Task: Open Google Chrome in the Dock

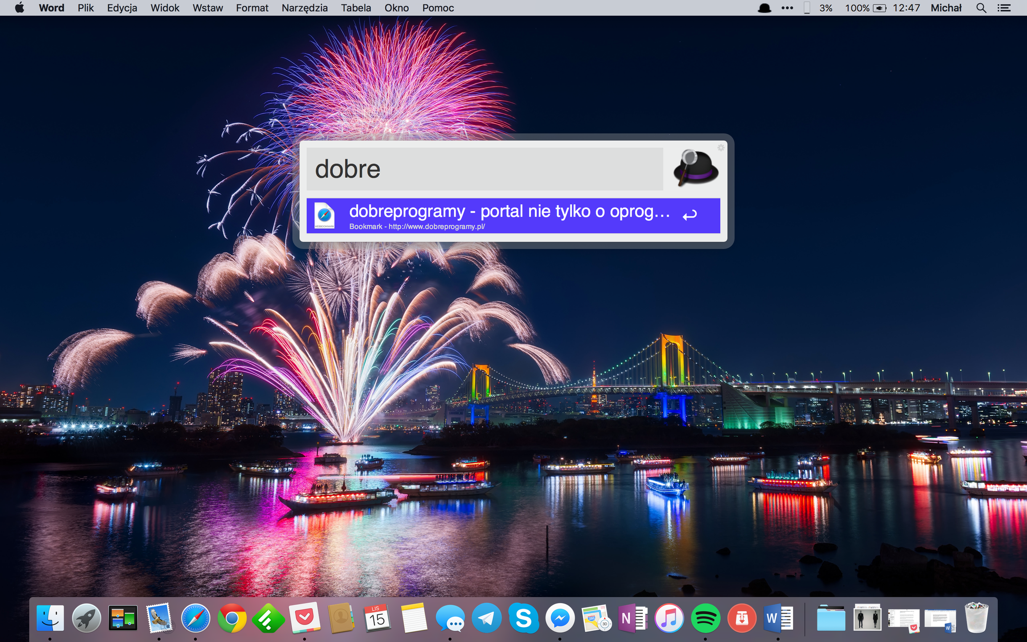Action: tap(232, 618)
